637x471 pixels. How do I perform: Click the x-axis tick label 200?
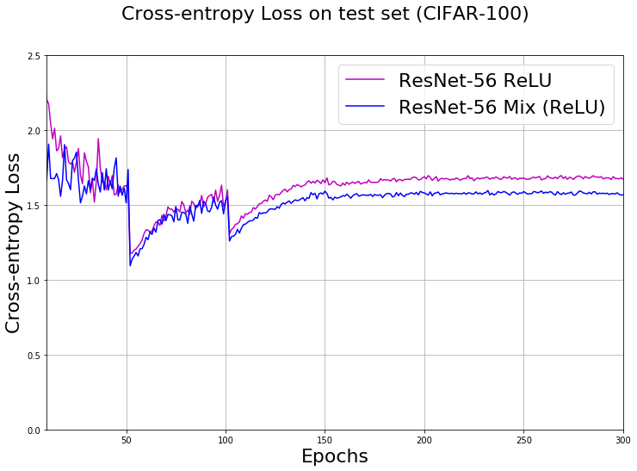[424, 440]
